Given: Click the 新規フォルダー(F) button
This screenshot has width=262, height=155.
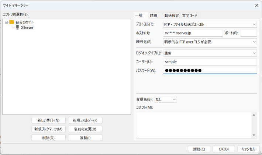Looking at the screenshot, I should tap(85, 120).
